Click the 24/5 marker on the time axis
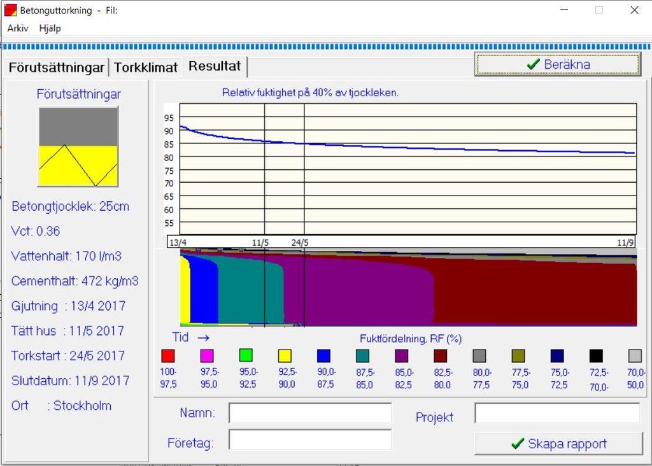652x466 pixels. (x=300, y=243)
